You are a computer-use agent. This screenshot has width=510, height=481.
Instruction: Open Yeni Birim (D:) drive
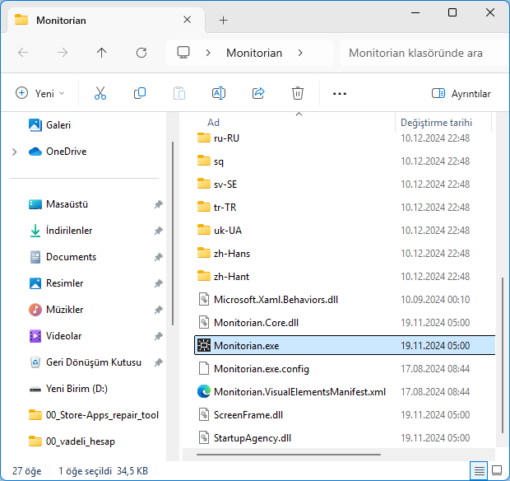point(76,389)
